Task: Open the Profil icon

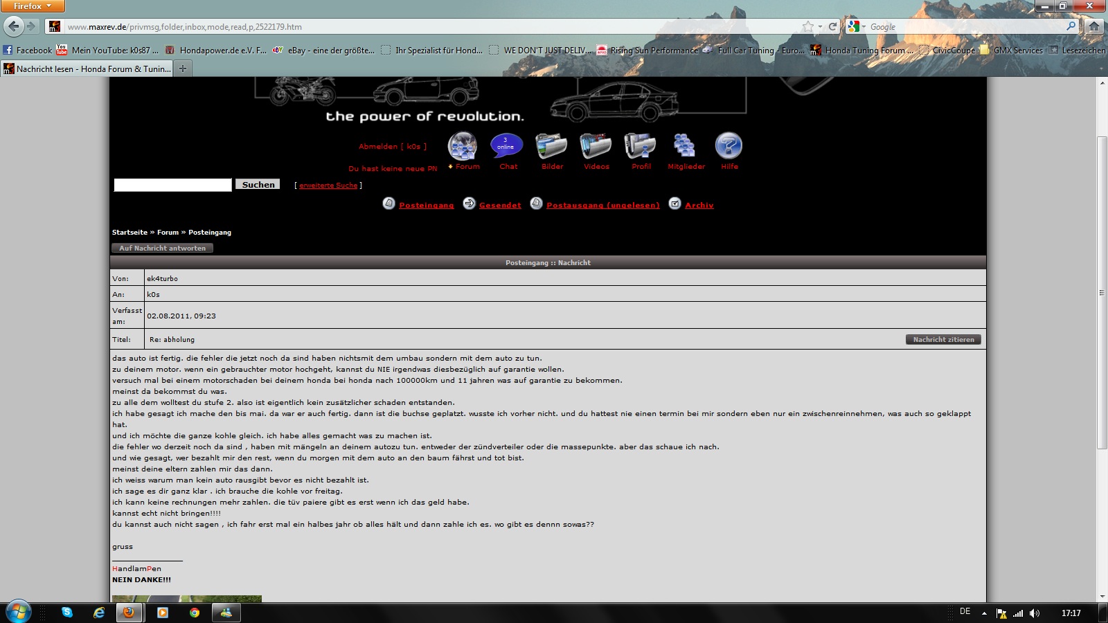Action: pyautogui.click(x=640, y=146)
